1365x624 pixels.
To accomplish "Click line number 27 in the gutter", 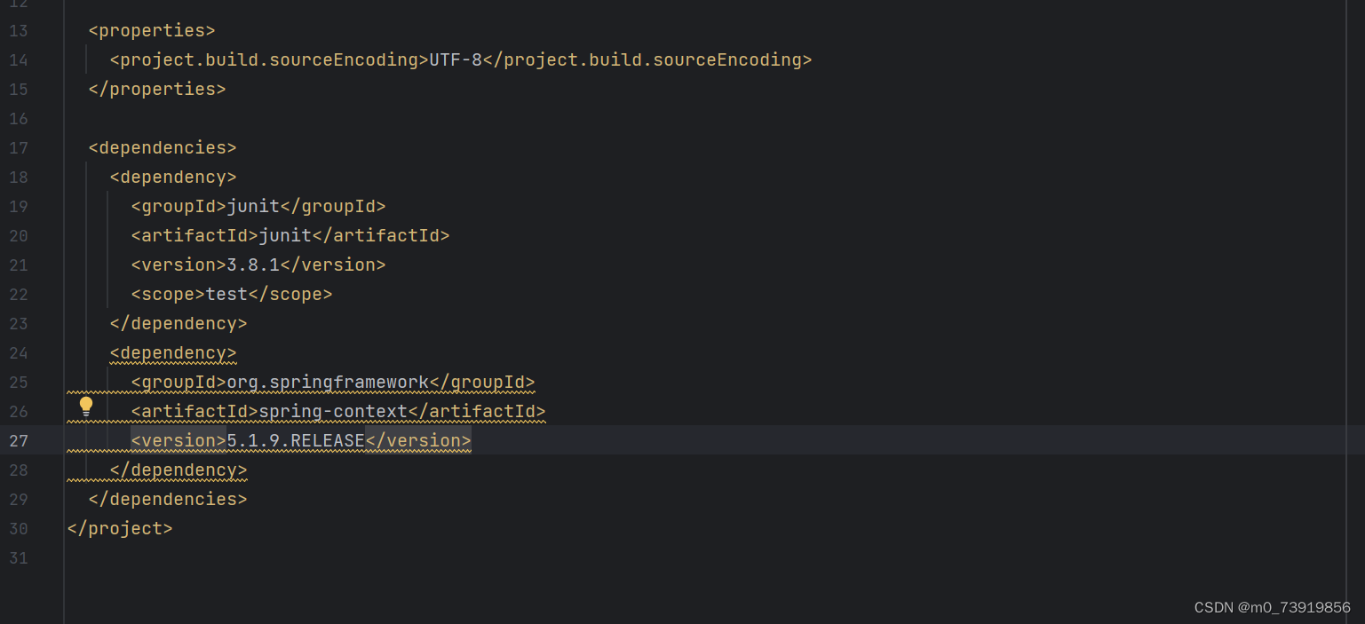I will coord(18,440).
